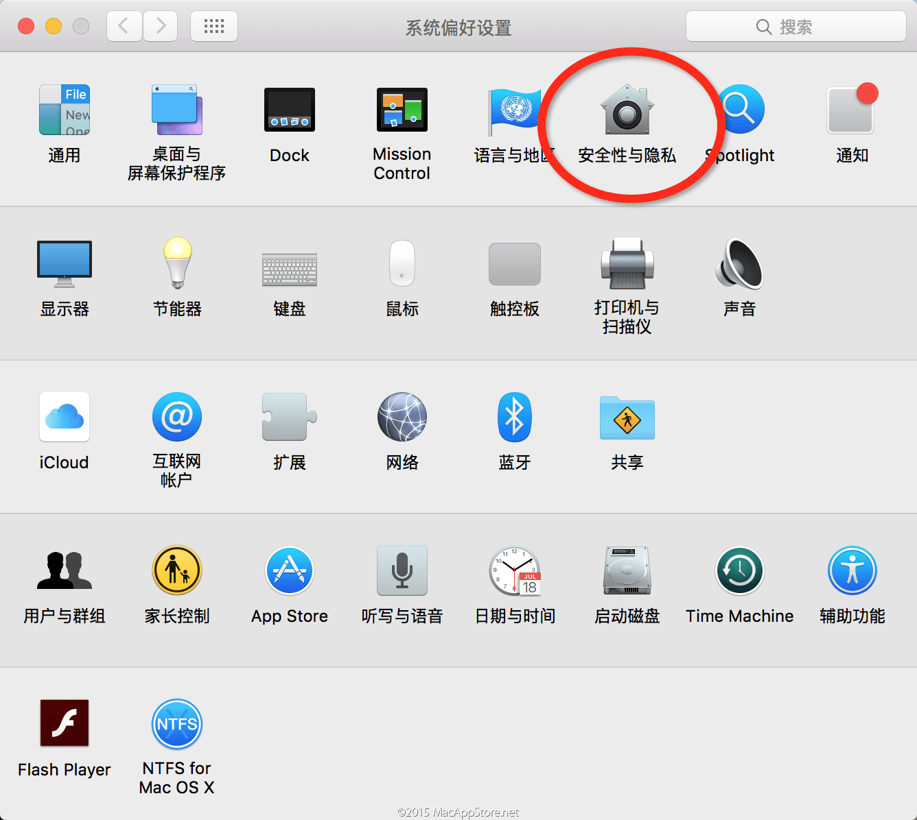Open Spotlight preferences
The height and width of the screenshot is (820, 917).
click(x=739, y=110)
